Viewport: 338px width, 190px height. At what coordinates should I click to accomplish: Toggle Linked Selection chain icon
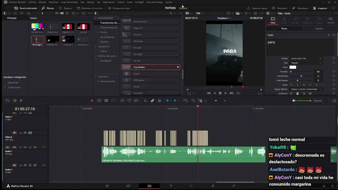(x=152, y=101)
